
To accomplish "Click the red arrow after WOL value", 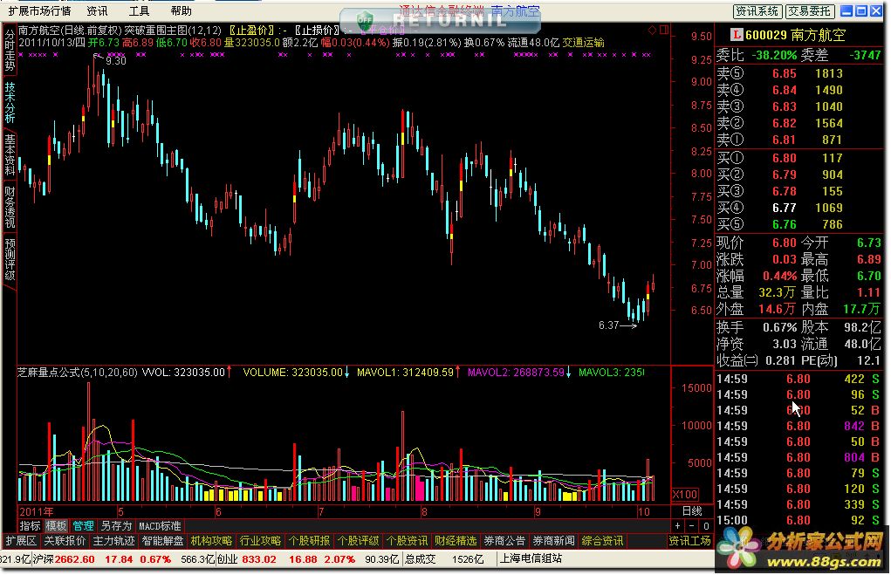I will click(229, 373).
